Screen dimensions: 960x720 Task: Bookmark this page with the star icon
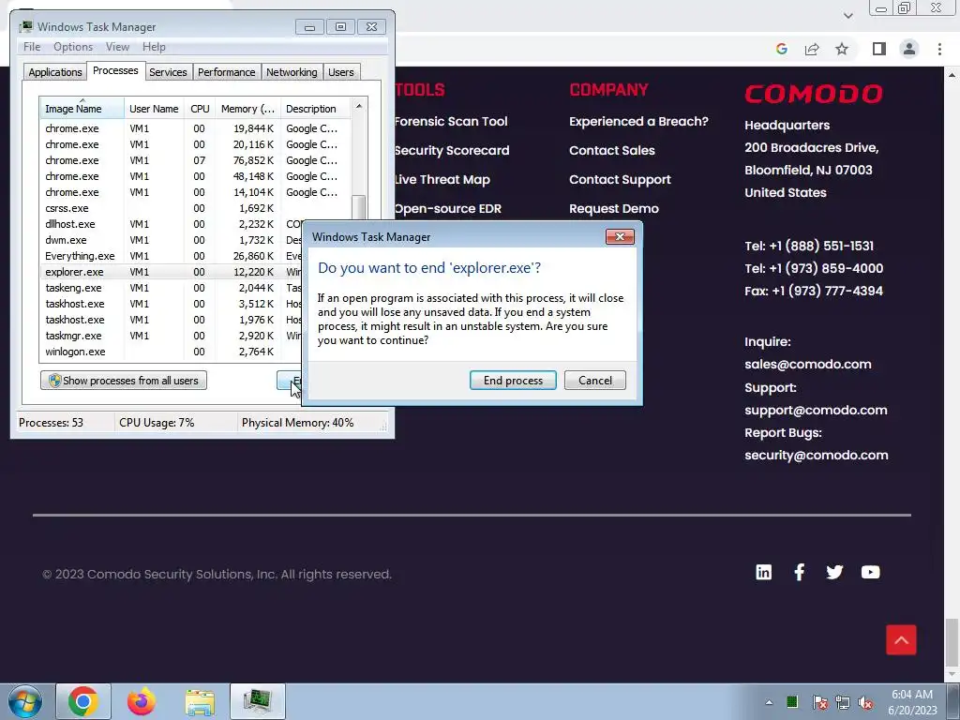click(x=842, y=49)
